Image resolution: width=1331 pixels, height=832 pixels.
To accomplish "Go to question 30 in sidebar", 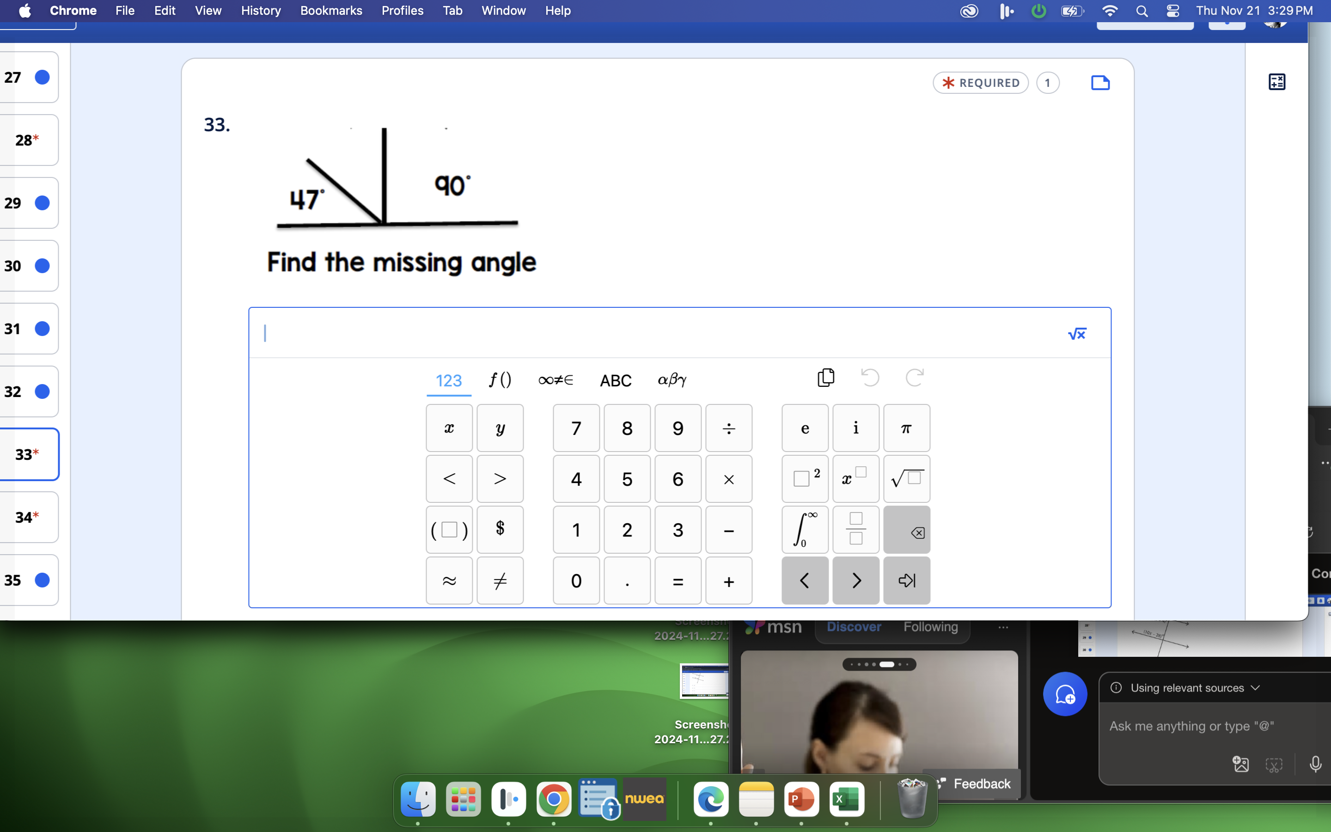I will (x=29, y=266).
